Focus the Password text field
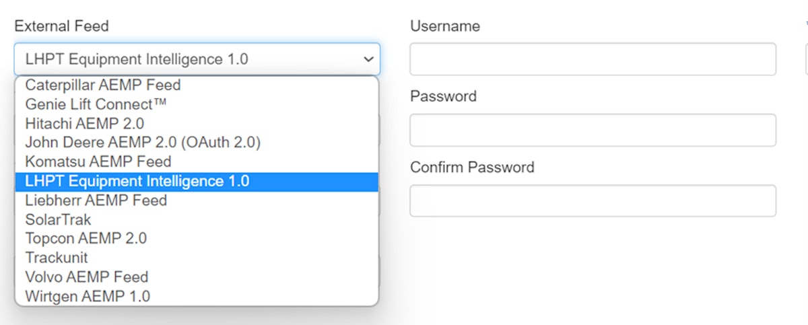Image resolution: width=808 pixels, height=325 pixels. point(593,130)
